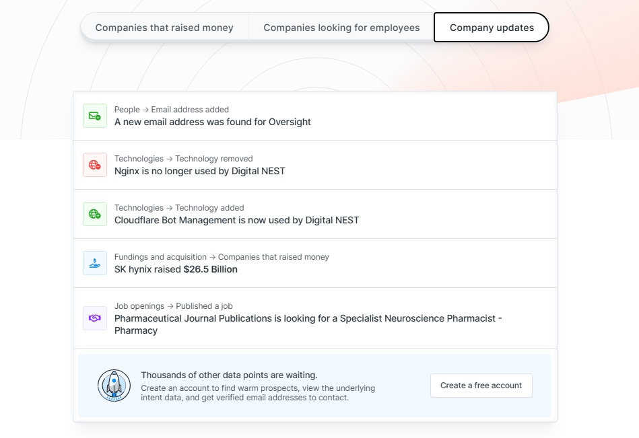
Task: Switch to Companies that raised money tab
Action: point(164,28)
